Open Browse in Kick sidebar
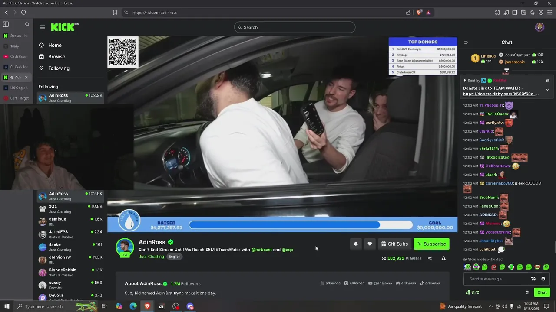The image size is (556, 312). [x=52, y=57]
